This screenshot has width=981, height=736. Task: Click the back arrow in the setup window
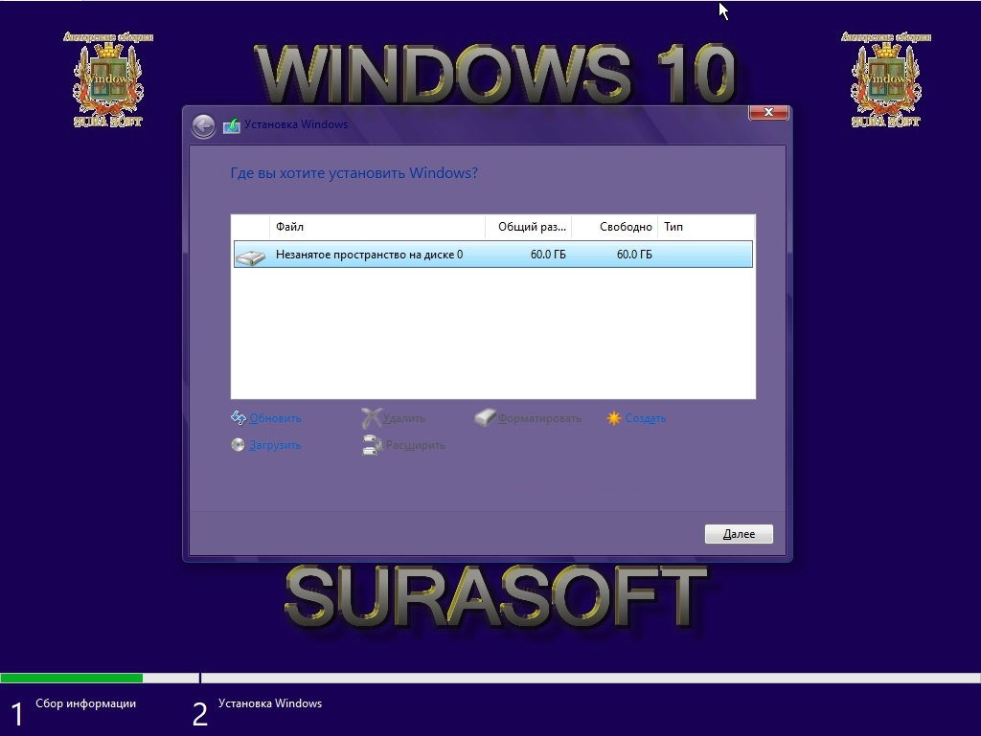pos(203,126)
